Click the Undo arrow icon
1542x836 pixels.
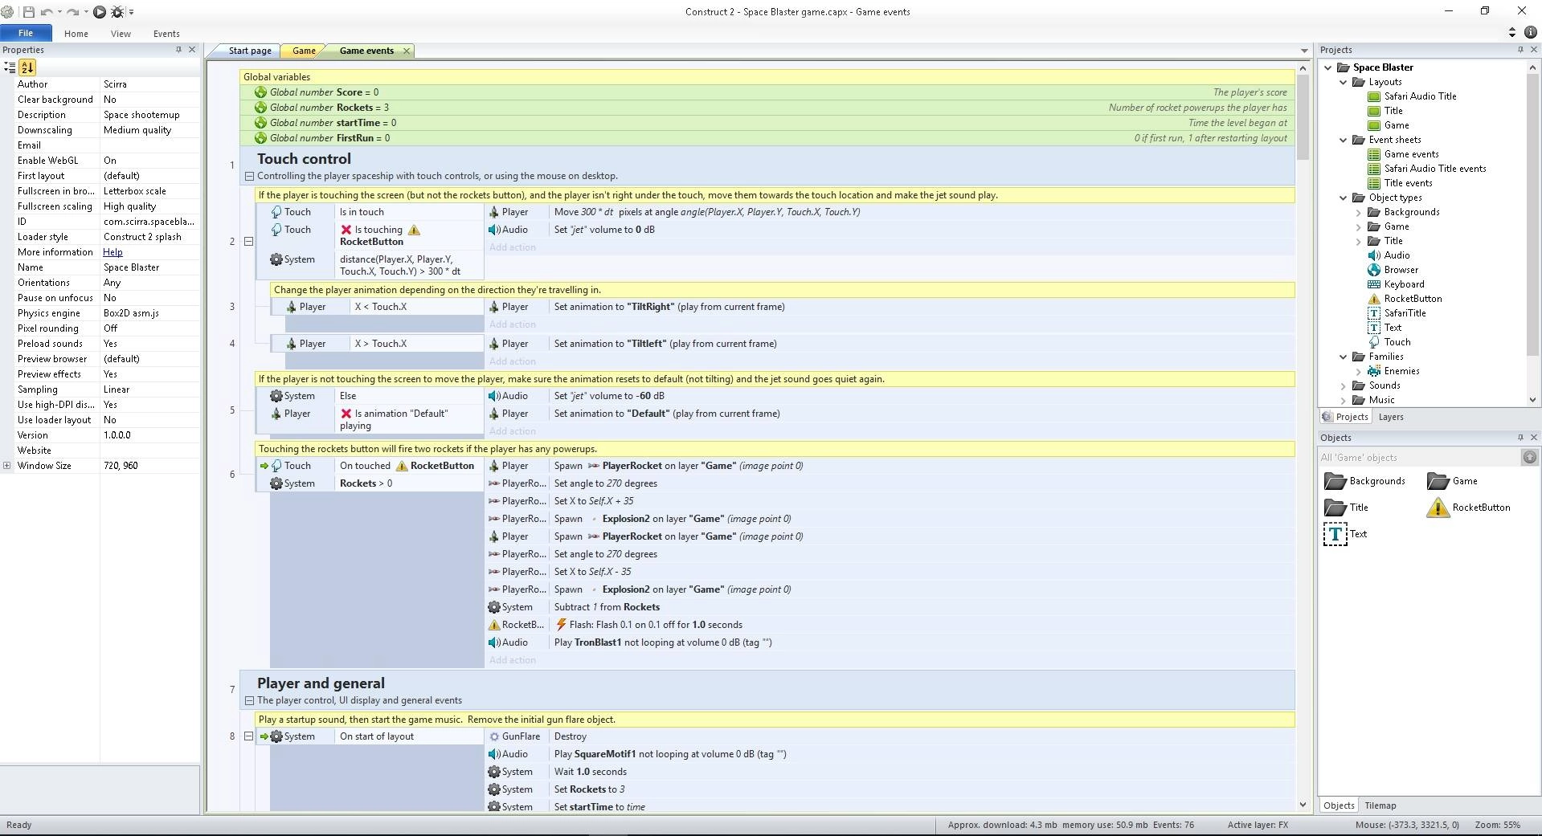pyautogui.click(x=47, y=11)
